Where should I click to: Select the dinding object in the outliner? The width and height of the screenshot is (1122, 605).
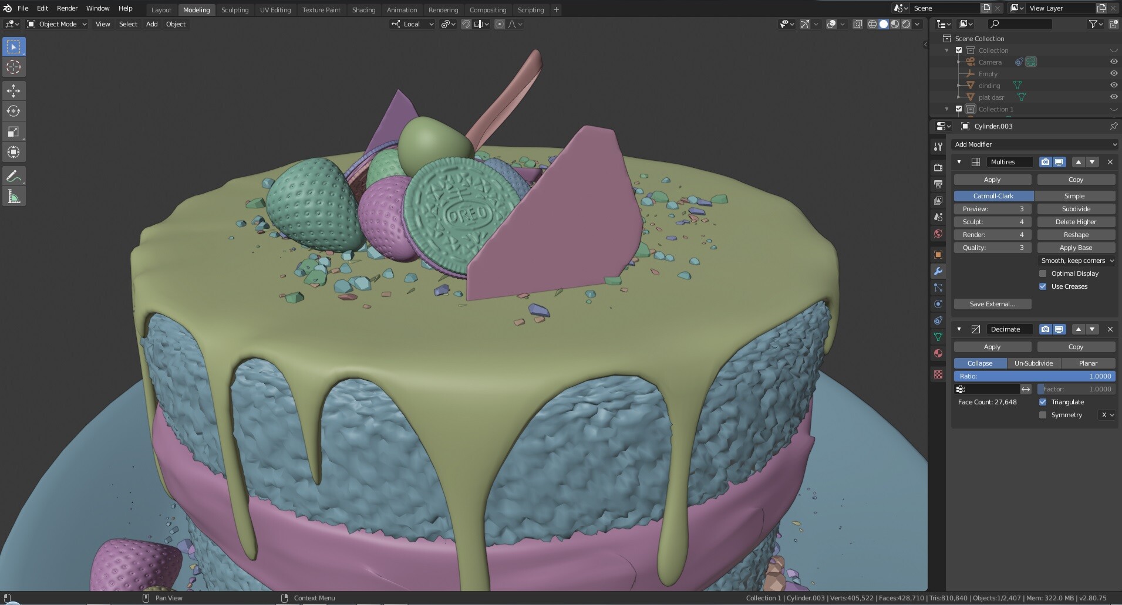click(989, 86)
